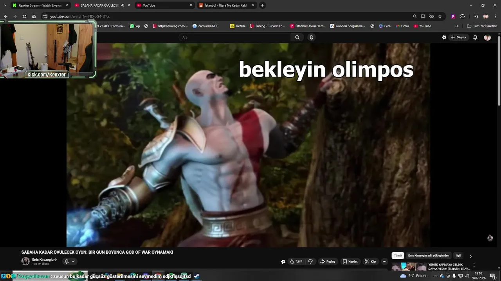Click the browser back arrow
The width and height of the screenshot is (501, 281).
tap(5, 16)
